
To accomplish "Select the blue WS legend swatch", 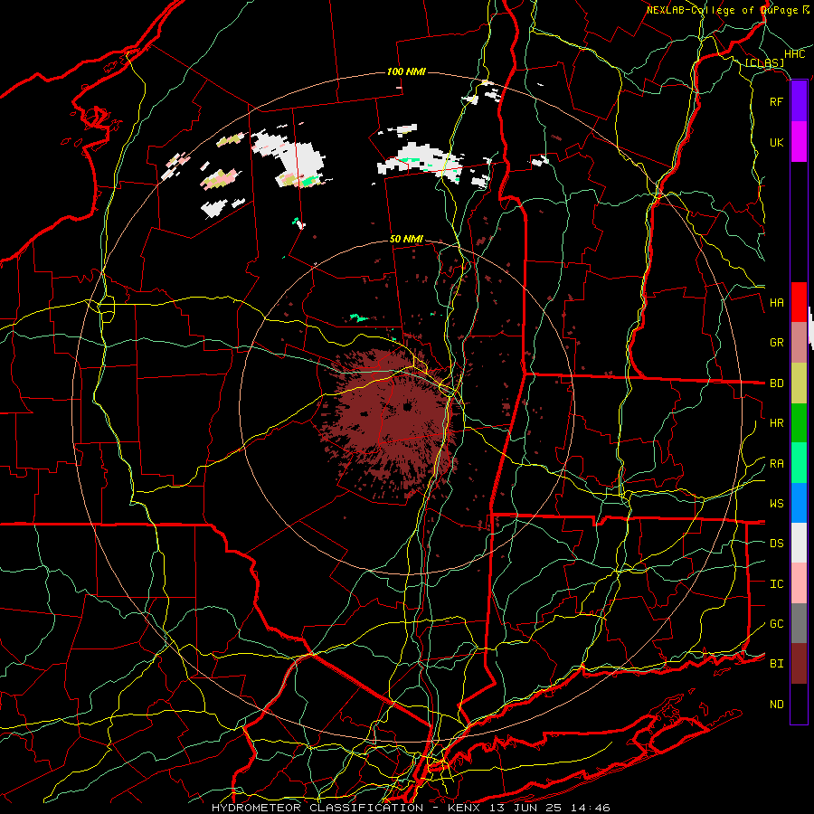I will click(799, 503).
